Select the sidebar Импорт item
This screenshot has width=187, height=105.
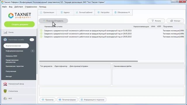[9, 76]
